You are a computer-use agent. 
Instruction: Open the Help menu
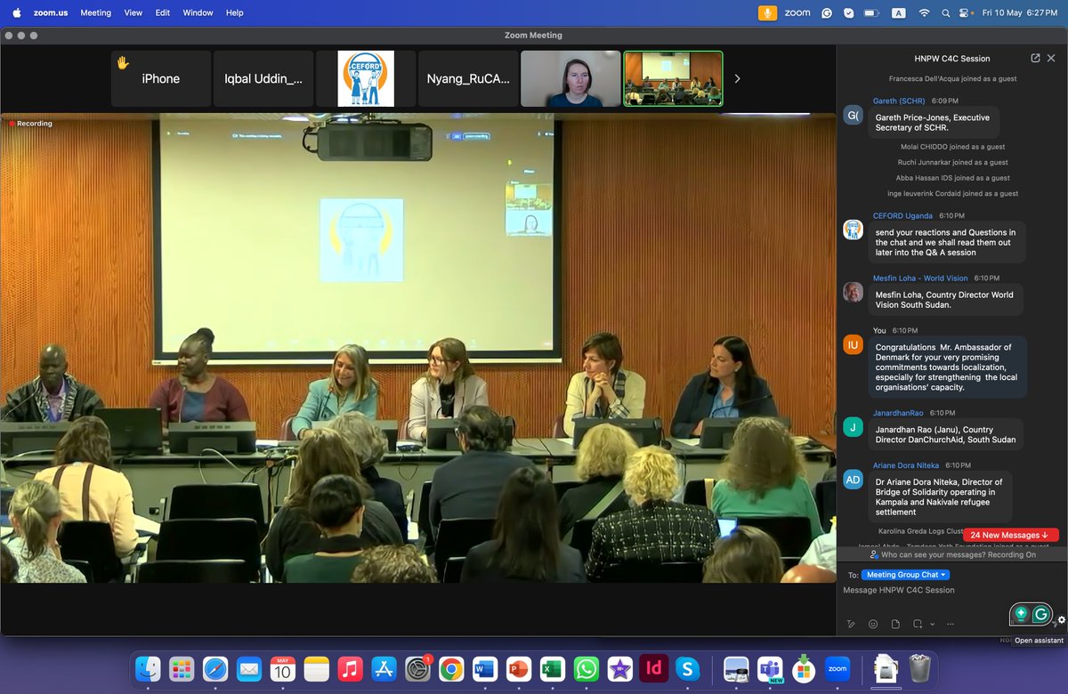pos(235,12)
